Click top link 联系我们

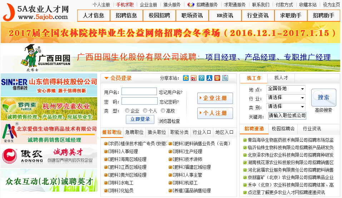[x=261, y=5]
